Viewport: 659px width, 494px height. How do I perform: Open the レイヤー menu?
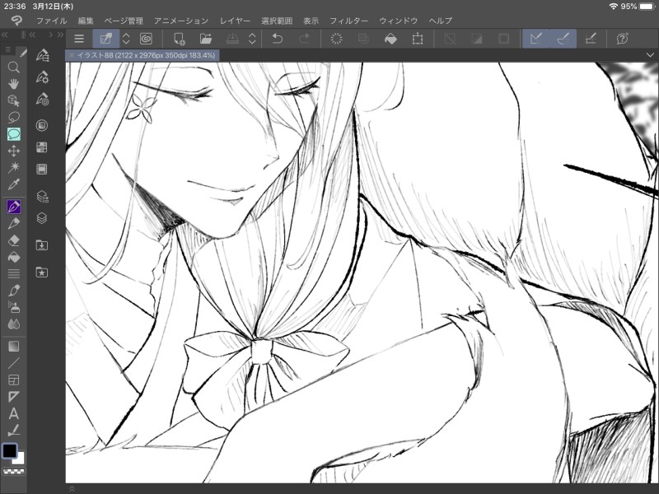point(235,21)
